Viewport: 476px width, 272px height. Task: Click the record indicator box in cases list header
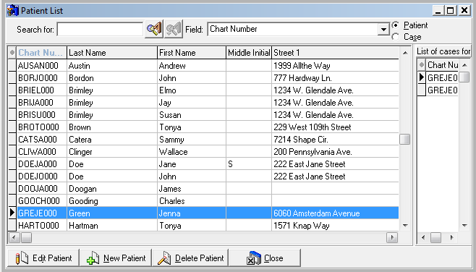(x=421, y=65)
